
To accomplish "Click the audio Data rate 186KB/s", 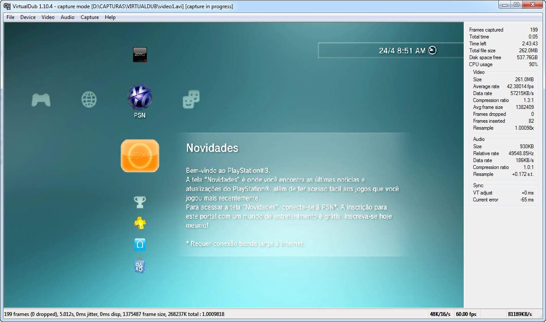I will coord(525,160).
